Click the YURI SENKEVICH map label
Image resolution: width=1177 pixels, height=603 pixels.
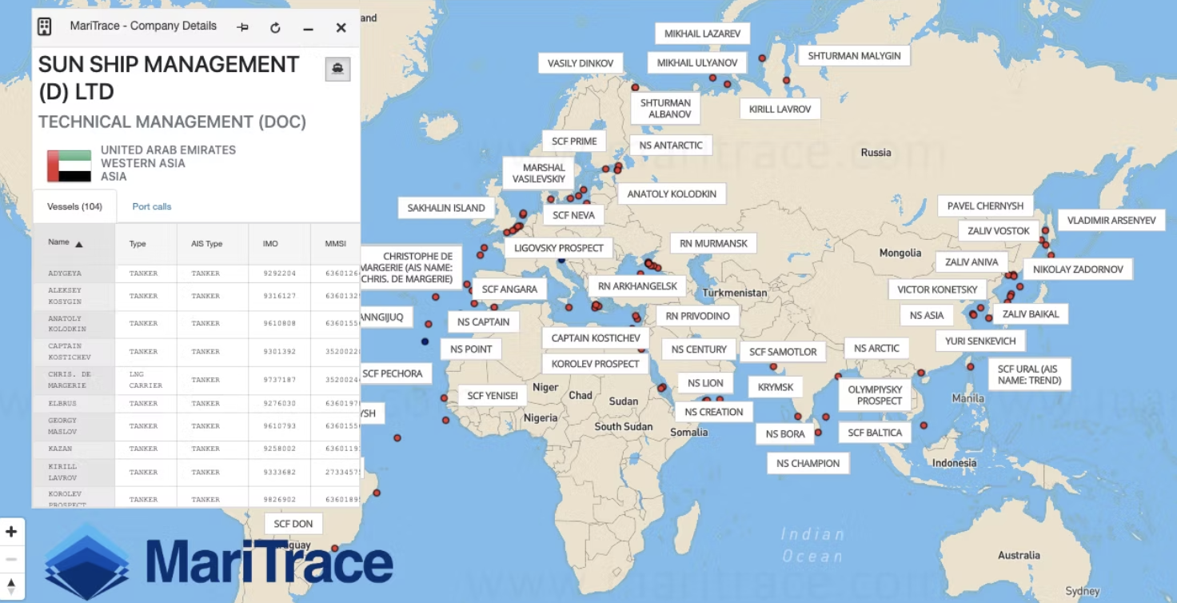click(x=980, y=341)
